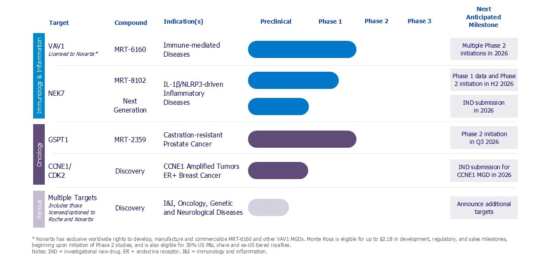Click the MRT-8102 progress bar
Screen dimensions: 551x271
pyautogui.click(x=293, y=80)
